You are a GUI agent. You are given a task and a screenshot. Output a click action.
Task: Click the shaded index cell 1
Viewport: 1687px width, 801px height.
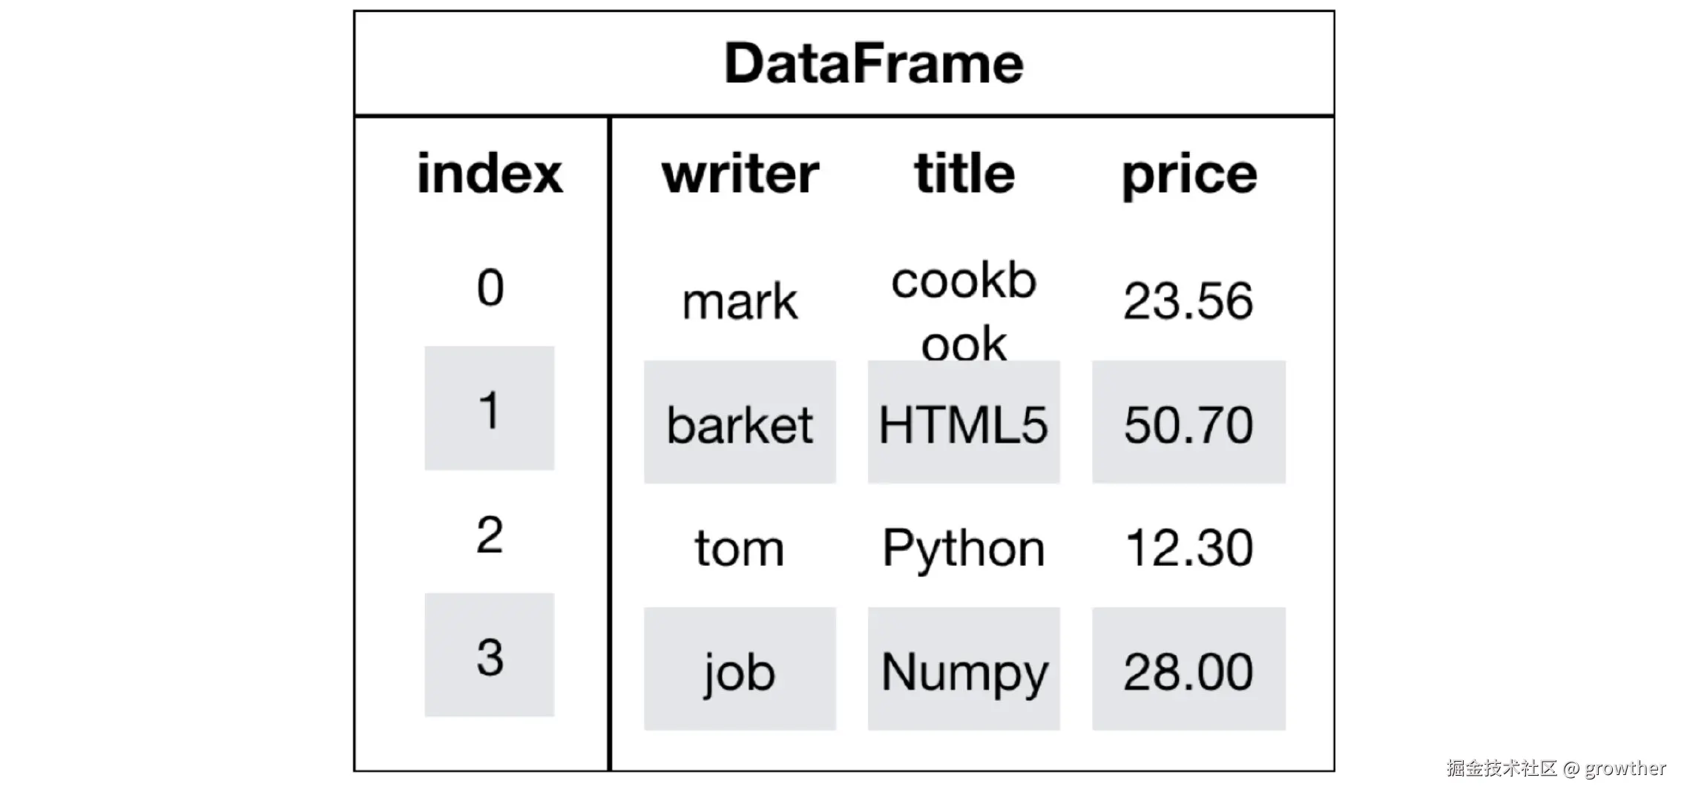coord(490,409)
